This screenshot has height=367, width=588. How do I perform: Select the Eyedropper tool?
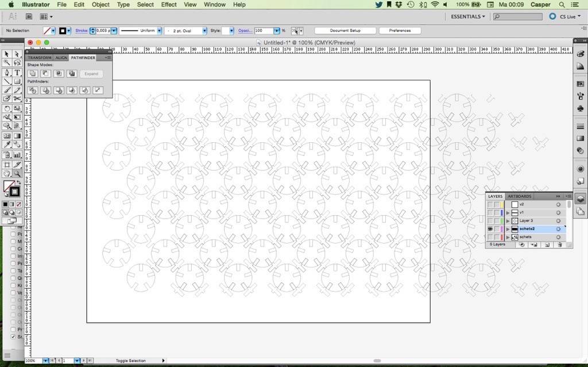coord(7,145)
